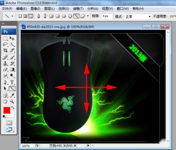Reset default foreground and background colors
The width and height of the screenshot is (176, 150).
coord(4,116)
